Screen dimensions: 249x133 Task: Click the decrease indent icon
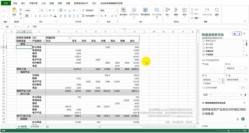74,16
